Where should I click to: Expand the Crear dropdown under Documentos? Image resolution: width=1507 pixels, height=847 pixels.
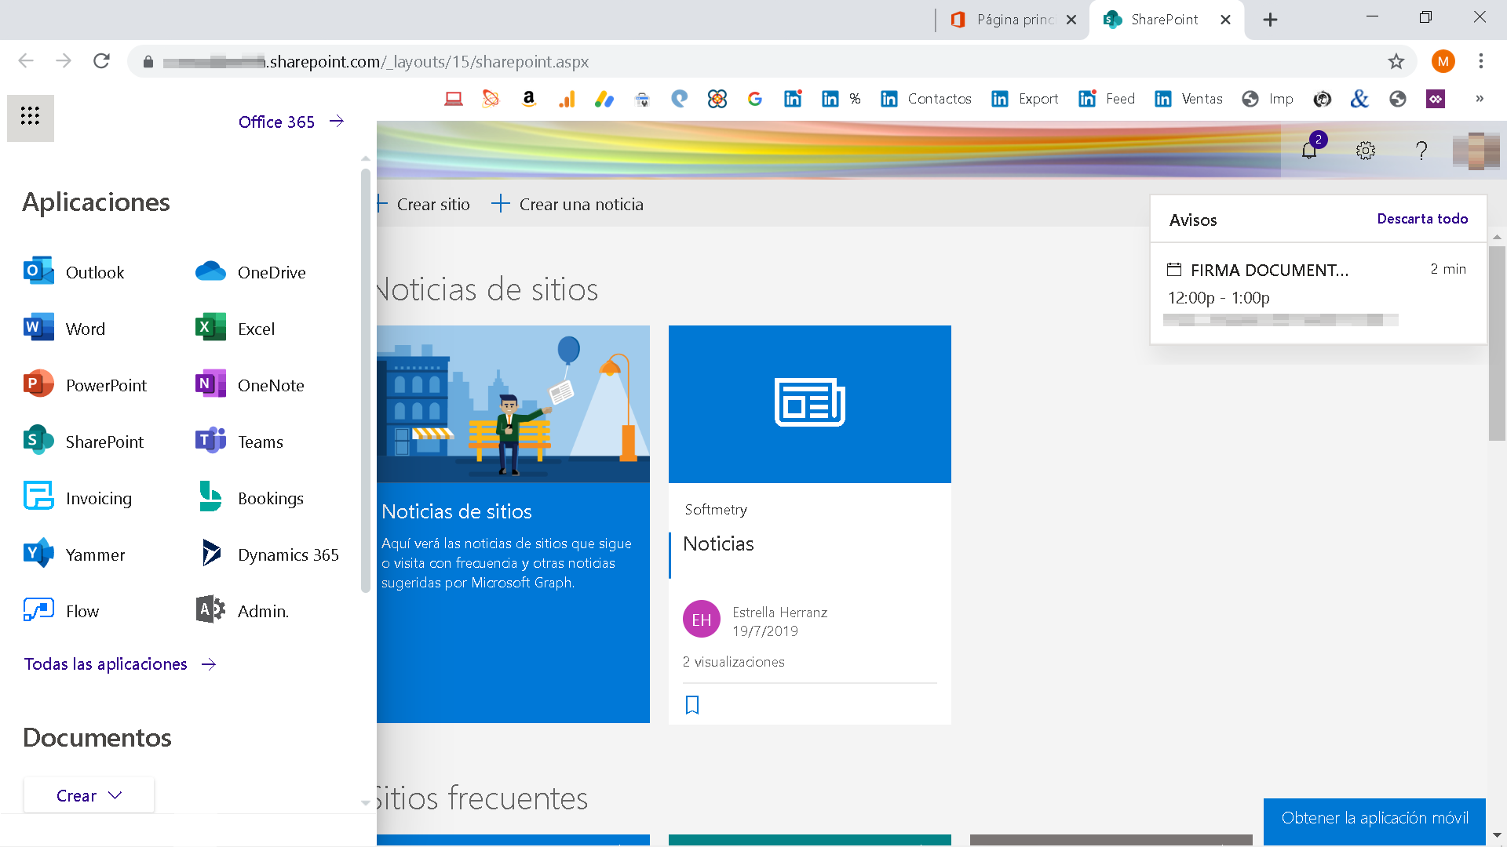(x=89, y=795)
